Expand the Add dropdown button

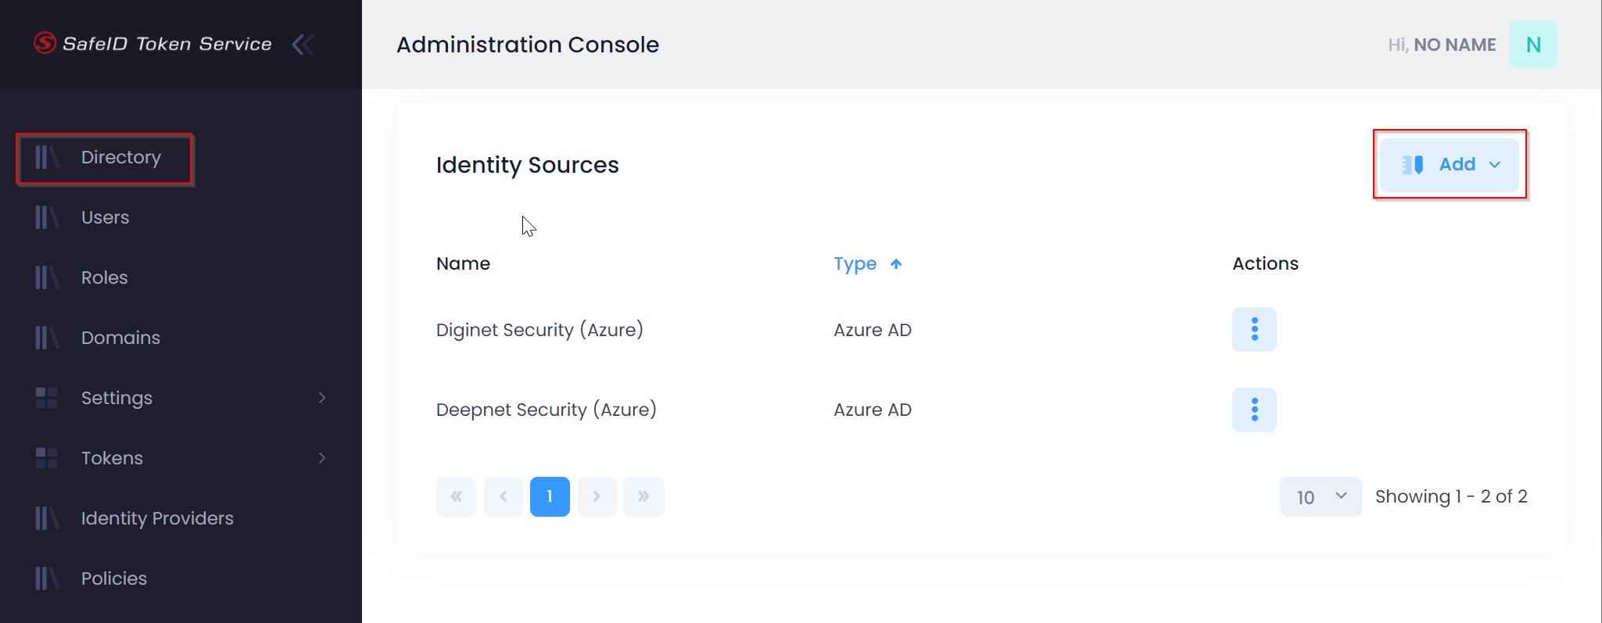tap(1449, 165)
